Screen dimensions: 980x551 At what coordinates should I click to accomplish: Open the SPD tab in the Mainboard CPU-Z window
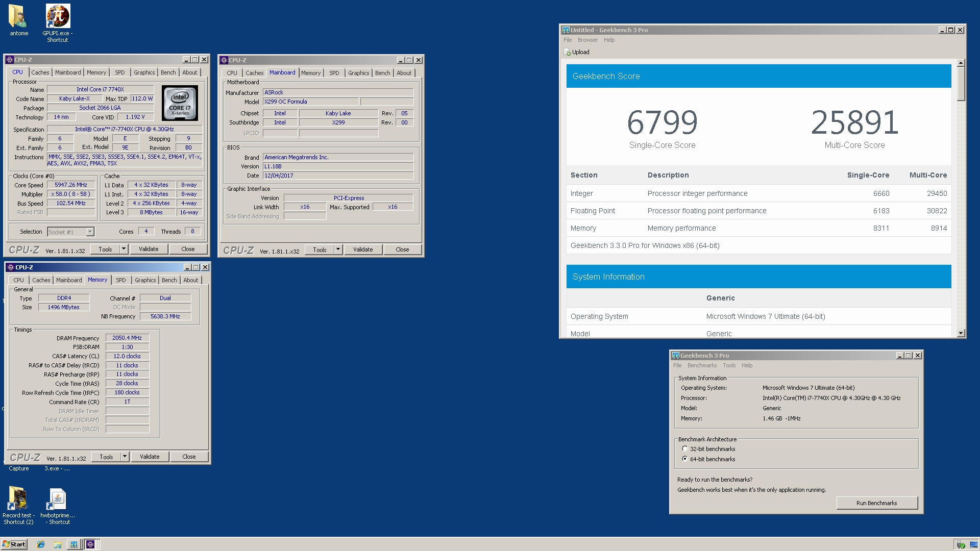point(334,73)
